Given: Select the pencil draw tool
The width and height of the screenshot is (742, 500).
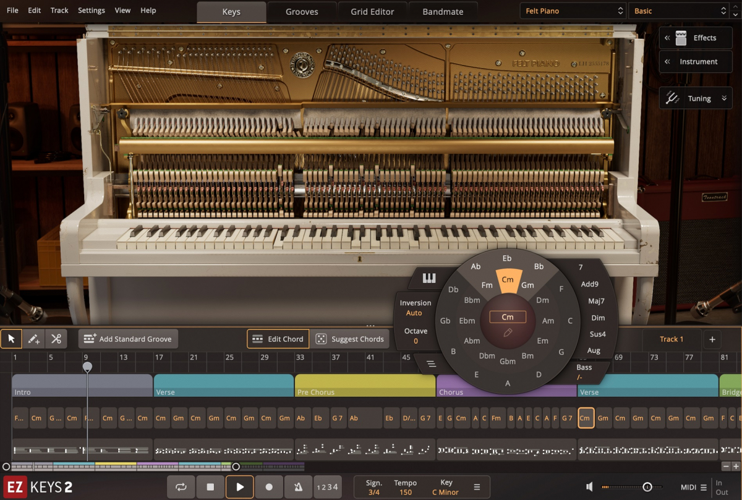Looking at the screenshot, I should [33, 339].
